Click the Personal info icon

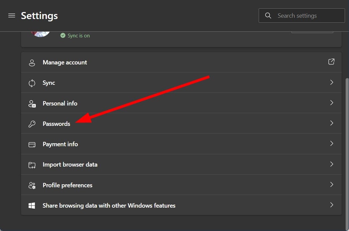click(x=32, y=103)
